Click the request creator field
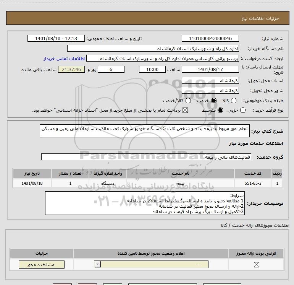The width and height of the screenshot is (294, 285). 163,59
